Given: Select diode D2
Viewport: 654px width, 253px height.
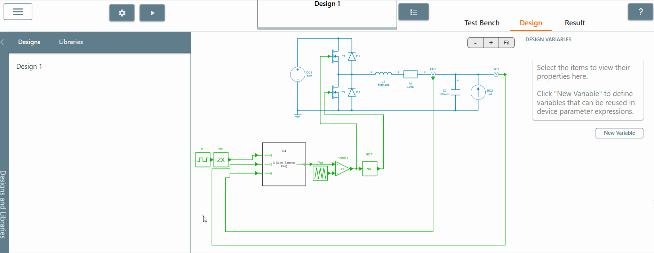Looking at the screenshot, I should pyautogui.click(x=352, y=92).
